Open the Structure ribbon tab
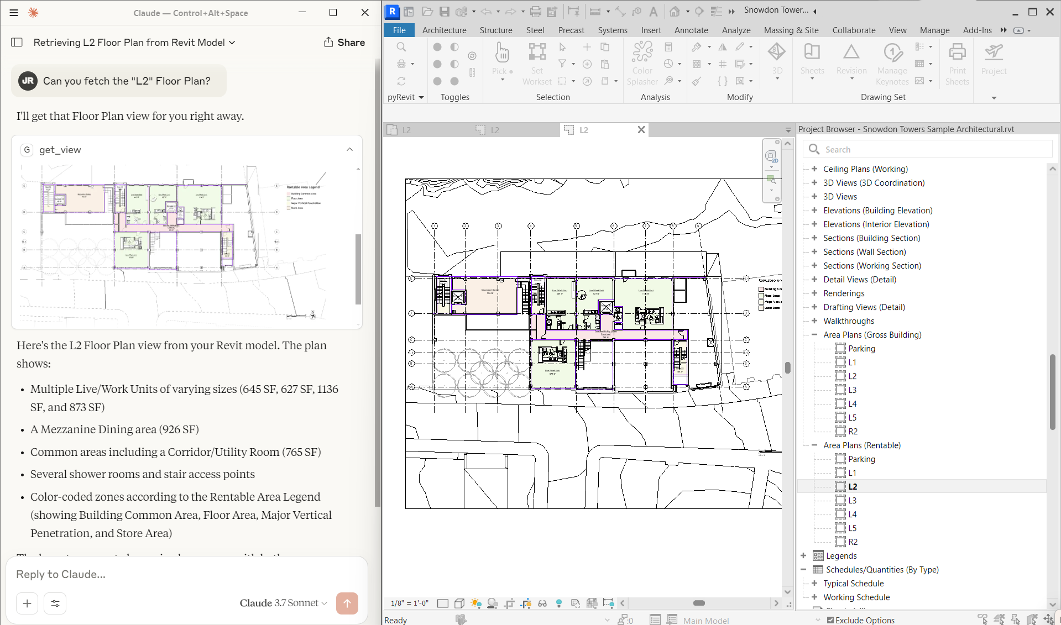1061x625 pixels. point(496,30)
